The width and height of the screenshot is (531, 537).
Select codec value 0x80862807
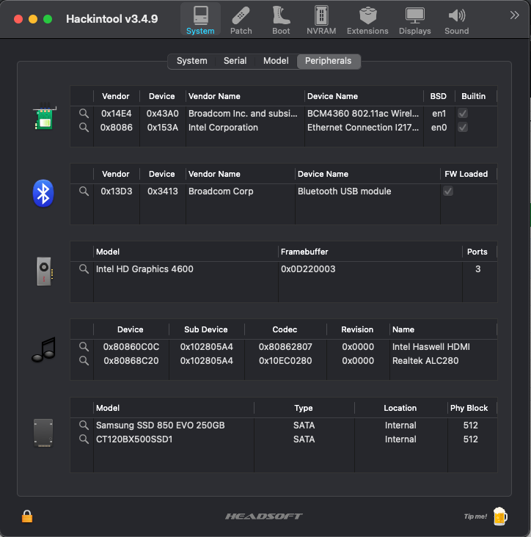(285, 346)
